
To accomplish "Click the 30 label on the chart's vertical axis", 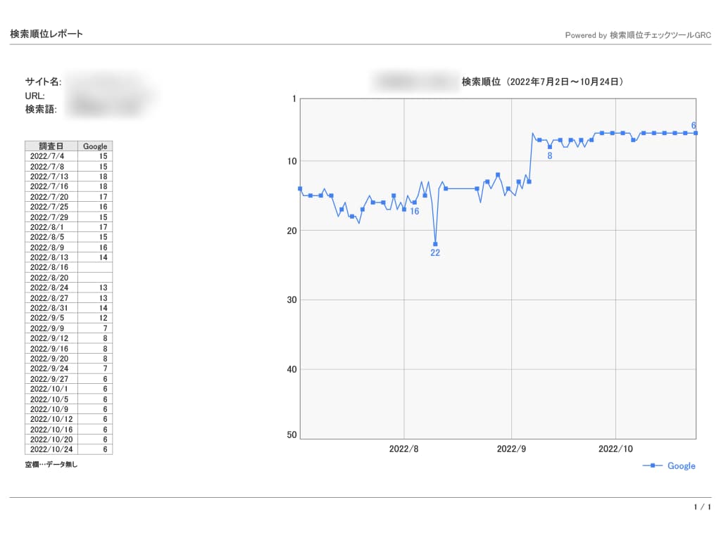I will (x=291, y=300).
